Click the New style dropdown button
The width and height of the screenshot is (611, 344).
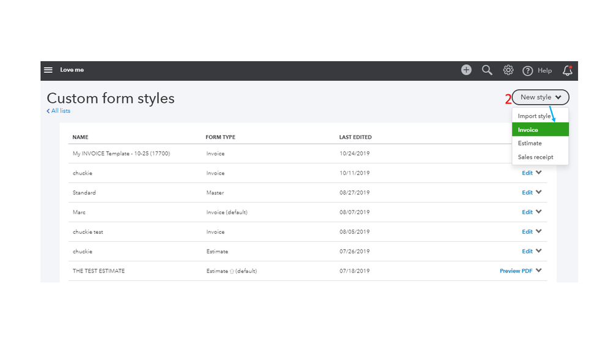(x=541, y=97)
